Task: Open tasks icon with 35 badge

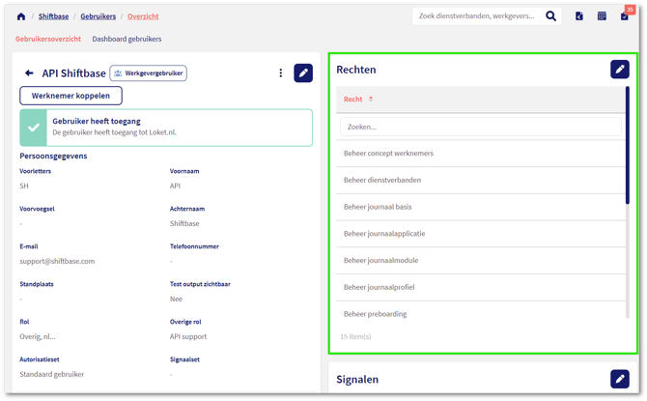Action: pyautogui.click(x=625, y=16)
